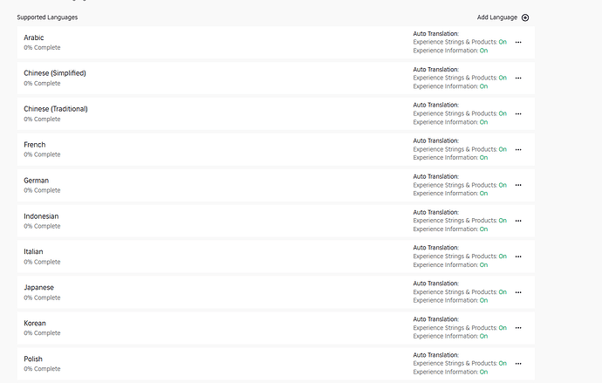Open the three-dot menu for Indonesian
The width and height of the screenshot is (602, 383).
[518, 221]
